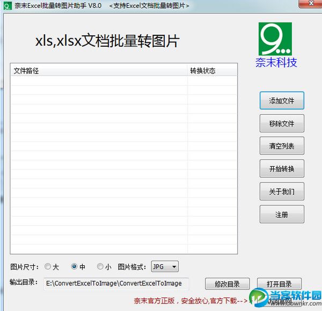Screen dimensions: 322x311
Task: Sort by 文件路径 column header
Action: 99,71
